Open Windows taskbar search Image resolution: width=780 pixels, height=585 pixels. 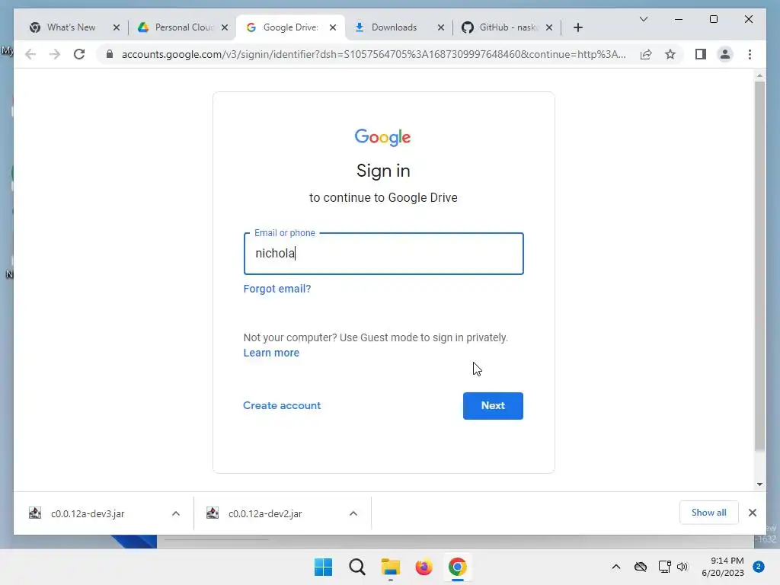(357, 567)
